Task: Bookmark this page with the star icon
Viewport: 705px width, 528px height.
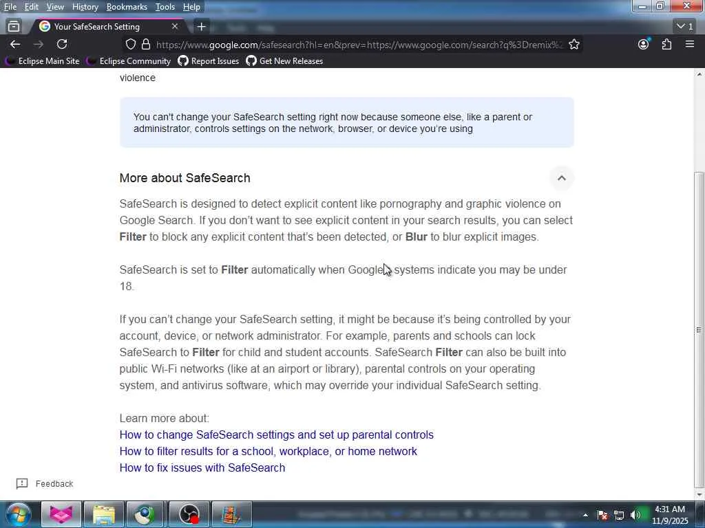Action: click(574, 45)
